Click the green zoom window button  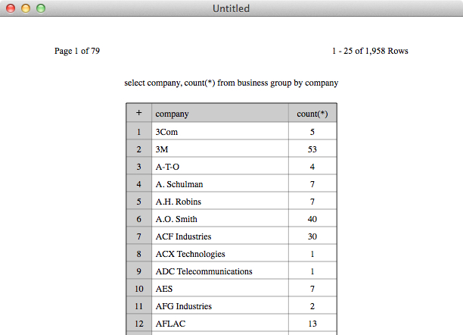[41, 8]
